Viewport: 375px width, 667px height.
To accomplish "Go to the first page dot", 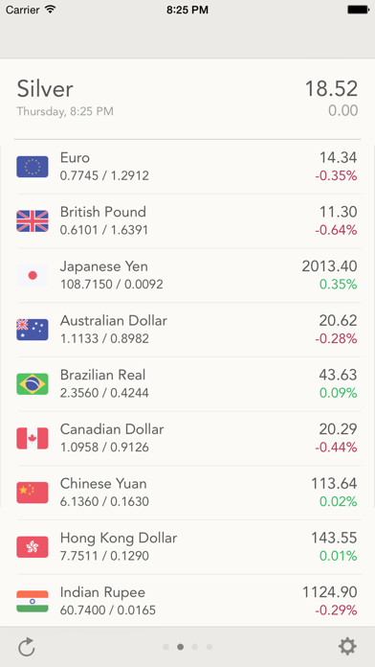I will (x=166, y=647).
